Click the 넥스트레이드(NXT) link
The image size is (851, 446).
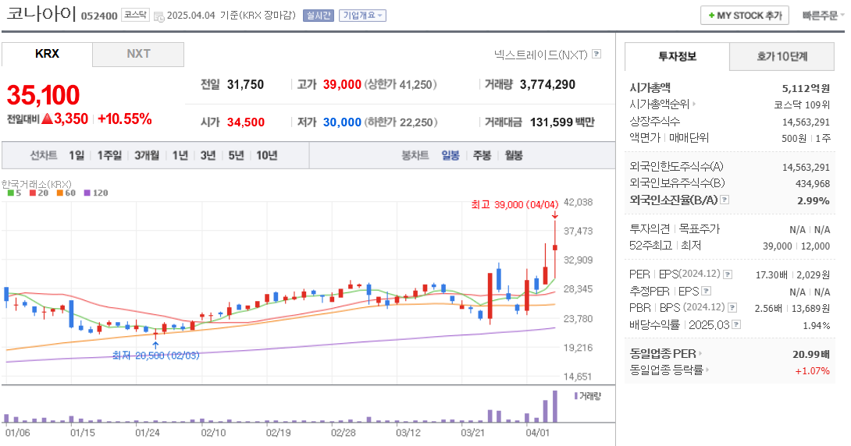[x=540, y=55]
